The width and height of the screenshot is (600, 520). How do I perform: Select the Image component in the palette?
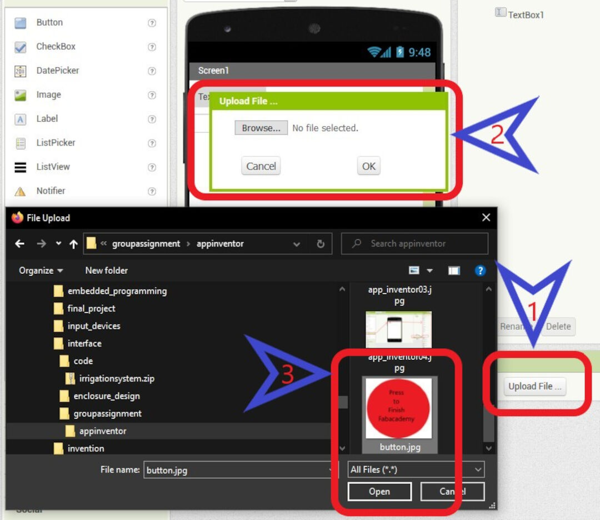click(x=19, y=94)
